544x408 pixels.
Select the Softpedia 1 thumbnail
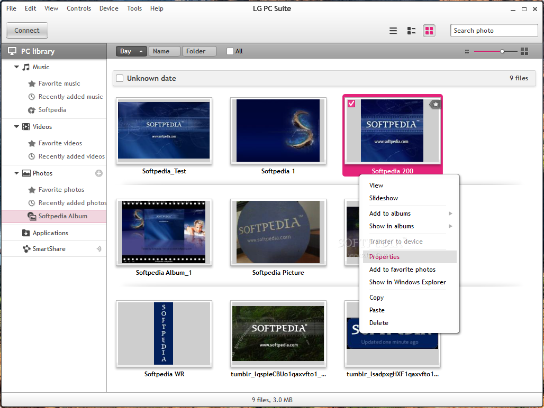(278, 131)
